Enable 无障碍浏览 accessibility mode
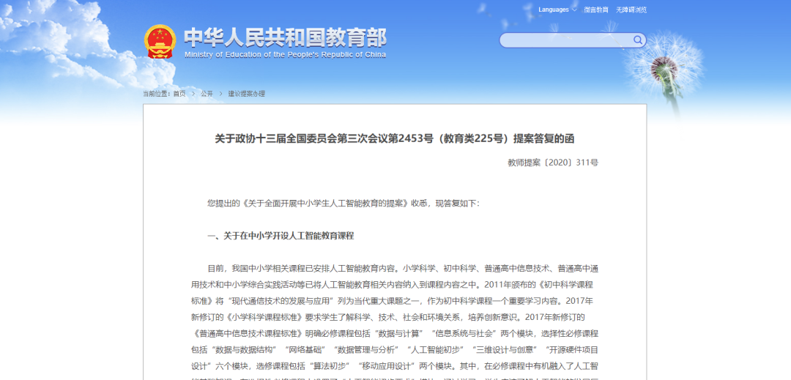Screen dimensions: 791x380 [631, 10]
